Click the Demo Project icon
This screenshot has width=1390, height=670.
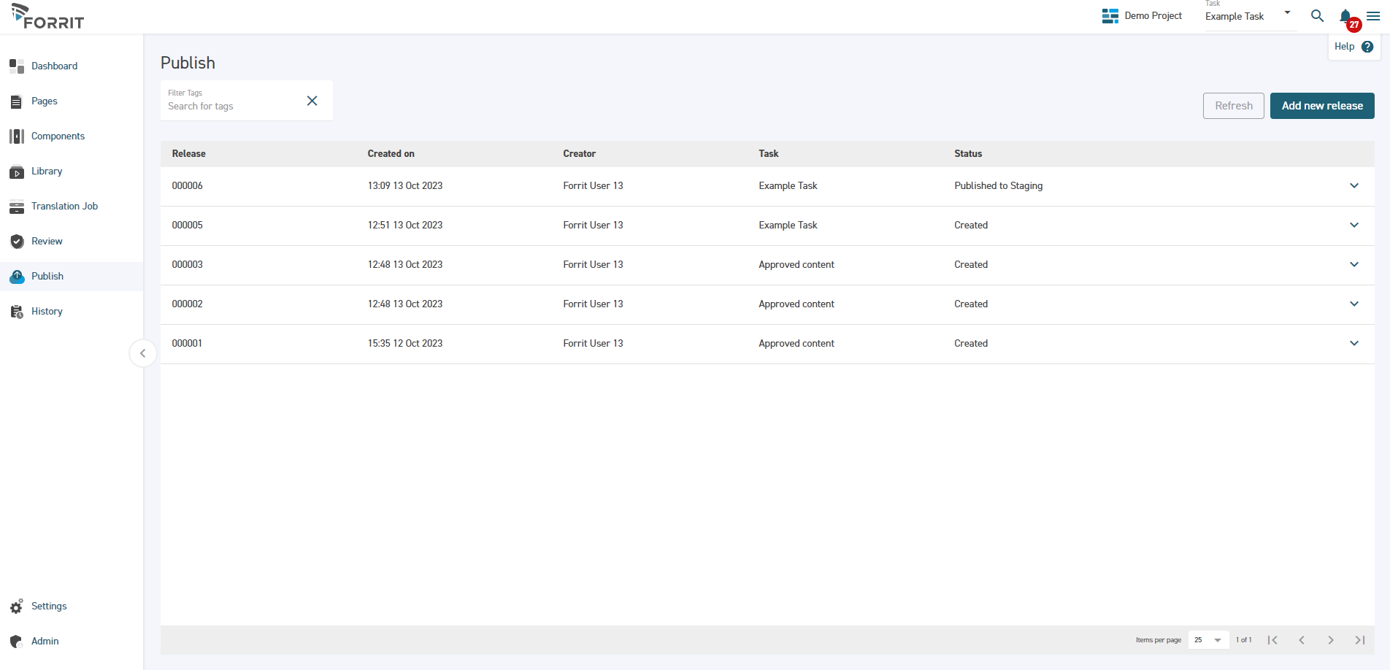(1110, 16)
